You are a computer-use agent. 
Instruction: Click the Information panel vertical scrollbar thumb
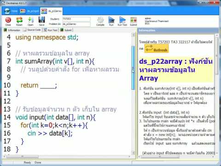tap(217, 56)
